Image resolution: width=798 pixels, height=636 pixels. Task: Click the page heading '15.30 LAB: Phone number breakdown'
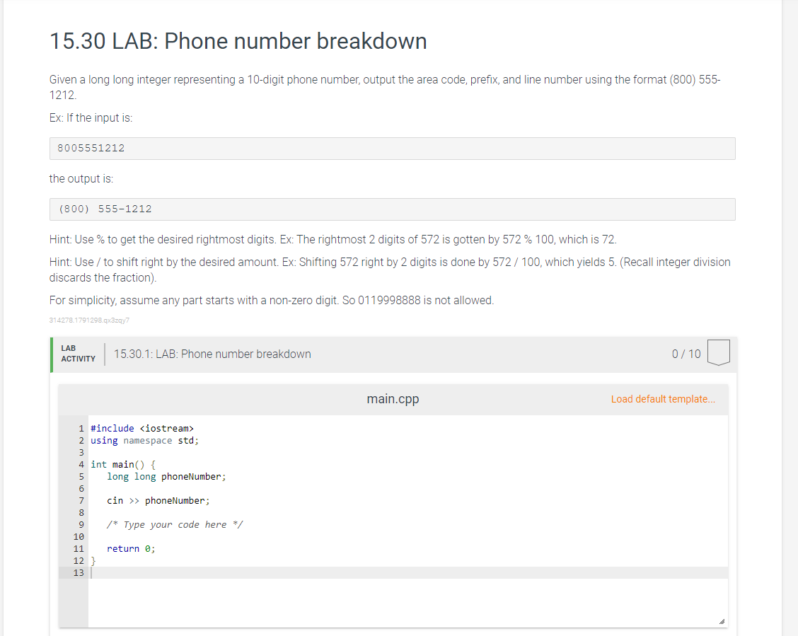pos(238,41)
